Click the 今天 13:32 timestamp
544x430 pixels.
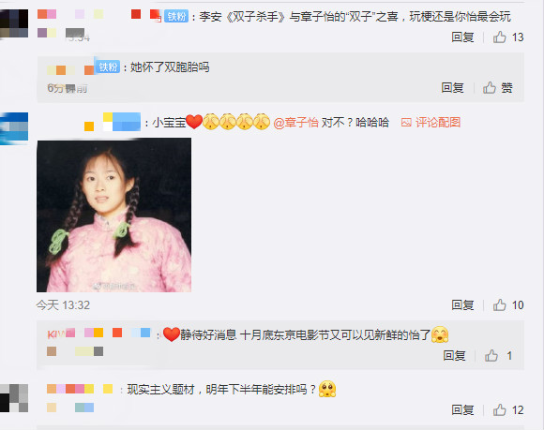pos(63,304)
